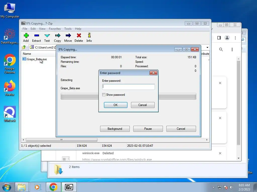
Task: Open DataWagon desktop shortcut
Action: pos(10,36)
